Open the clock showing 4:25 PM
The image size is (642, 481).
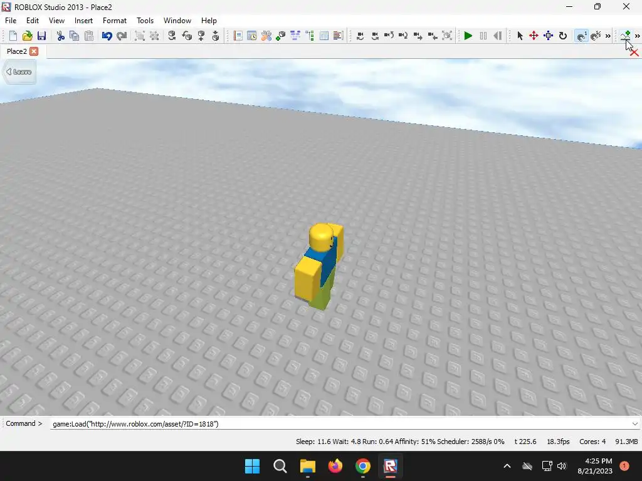595,466
